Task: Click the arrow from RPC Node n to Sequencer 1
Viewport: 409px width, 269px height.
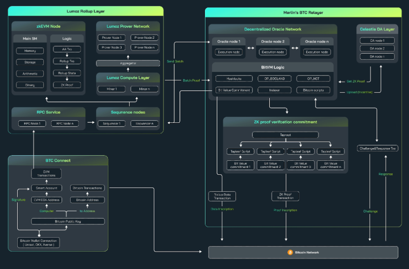Action: tap(90, 123)
